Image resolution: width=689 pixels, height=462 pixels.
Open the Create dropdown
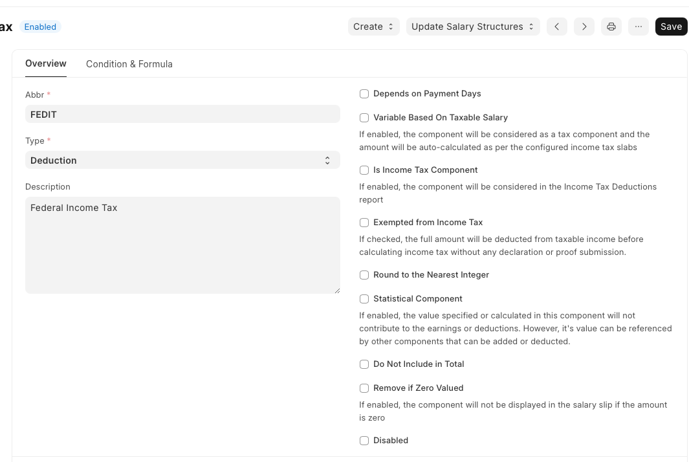[x=373, y=27]
